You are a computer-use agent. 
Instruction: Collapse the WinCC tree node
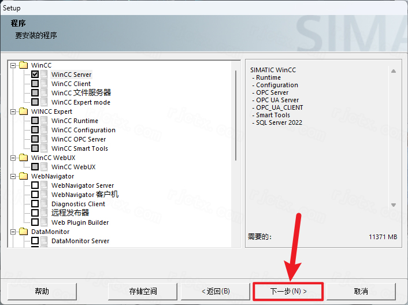[13, 65]
